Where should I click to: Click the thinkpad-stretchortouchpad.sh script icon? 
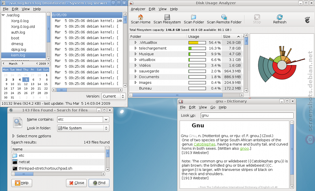point(15,168)
